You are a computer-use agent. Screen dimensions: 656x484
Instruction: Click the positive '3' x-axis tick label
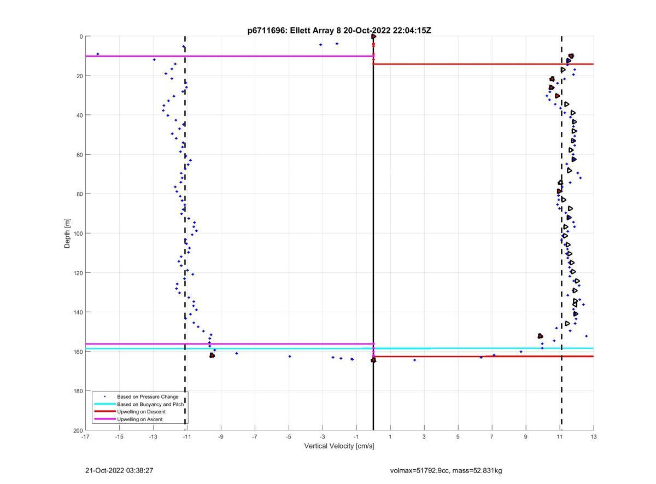click(x=424, y=437)
